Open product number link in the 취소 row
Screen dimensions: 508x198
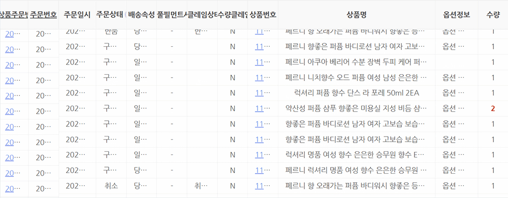(x=259, y=186)
